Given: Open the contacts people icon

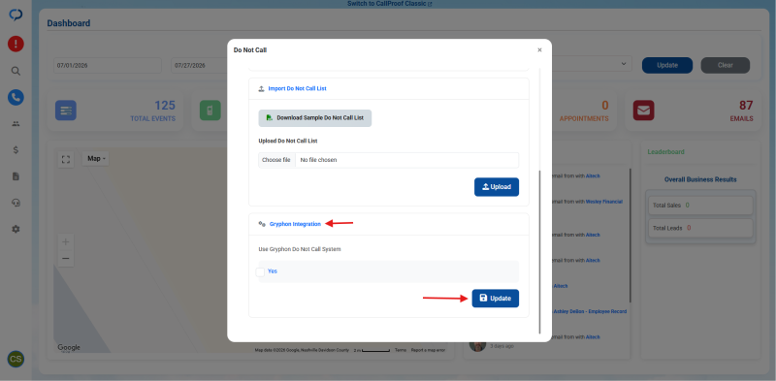Looking at the screenshot, I should [16, 124].
